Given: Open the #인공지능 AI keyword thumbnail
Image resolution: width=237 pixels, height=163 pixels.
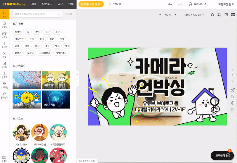Looking at the screenshot, I should pos(56,99).
